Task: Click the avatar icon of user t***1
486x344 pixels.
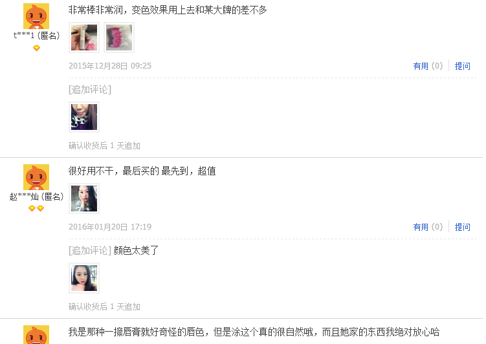Action: [36, 16]
